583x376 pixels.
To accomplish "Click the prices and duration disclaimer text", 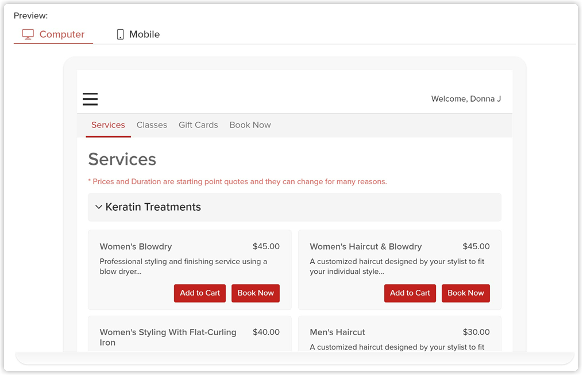I will [238, 181].
